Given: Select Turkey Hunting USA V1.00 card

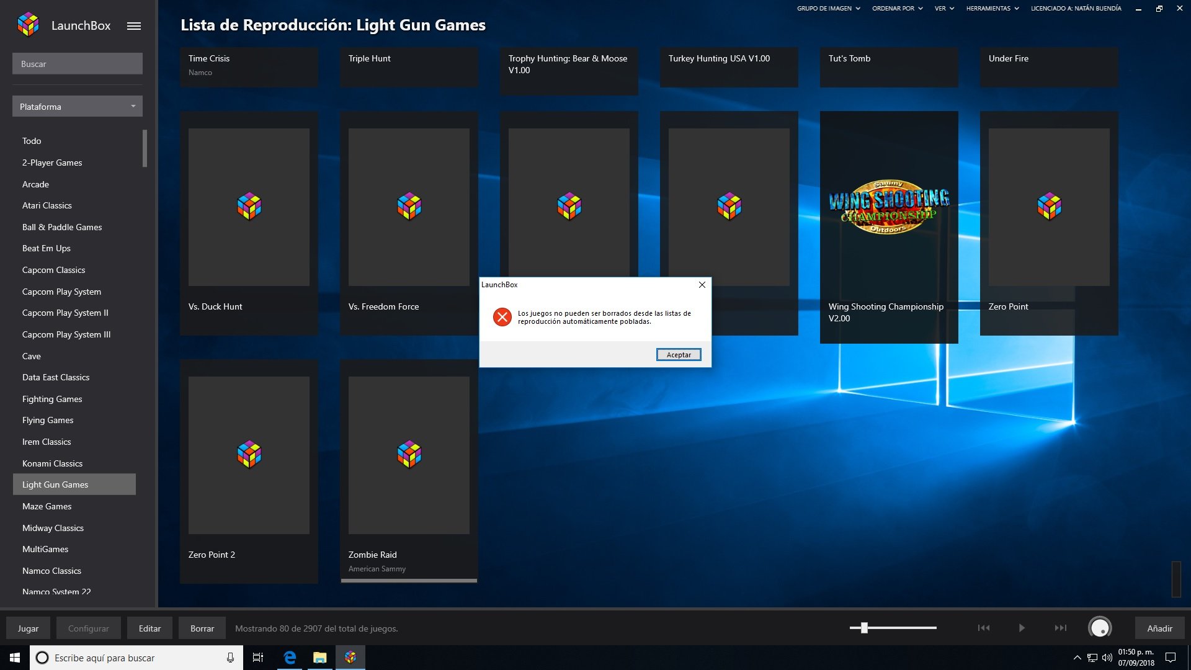Looking at the screenshot, I should [x=729, y=67].
